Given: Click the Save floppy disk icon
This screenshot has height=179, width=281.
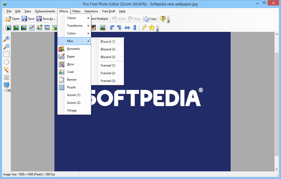Looking at the screenshot, I should (x=24, y=19).
